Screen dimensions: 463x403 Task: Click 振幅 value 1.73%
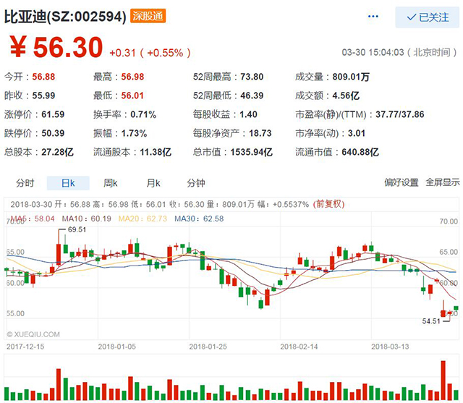pyautogui.click(x=134, y=133)
